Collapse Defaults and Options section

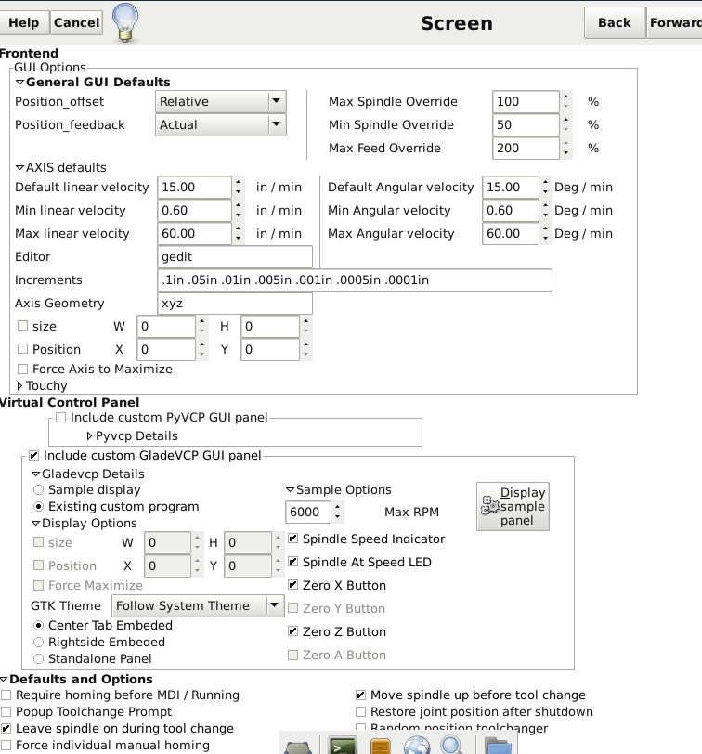pyautogui.click(x=4, y=679)
